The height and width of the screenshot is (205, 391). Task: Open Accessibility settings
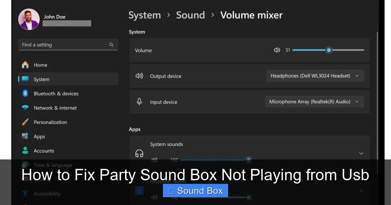coord(25,194)
